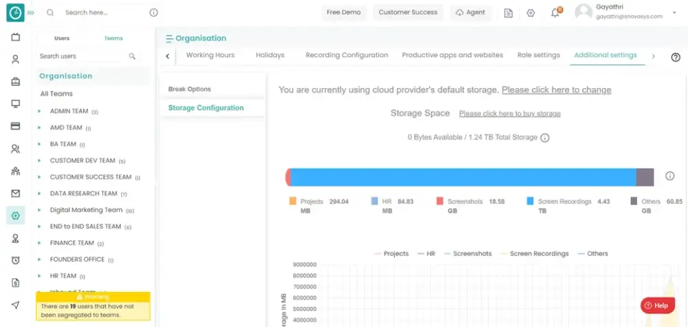Click the info icon beside Total Storage
The width and height of the screenshot is (688, 327).
(544, 138)
